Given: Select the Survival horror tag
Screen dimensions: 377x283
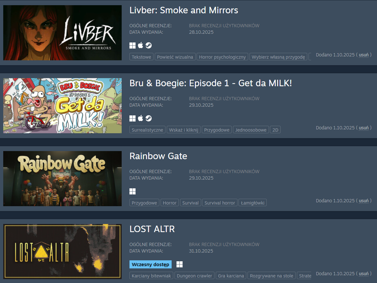Looking at the screenshot, I should 220,203.
